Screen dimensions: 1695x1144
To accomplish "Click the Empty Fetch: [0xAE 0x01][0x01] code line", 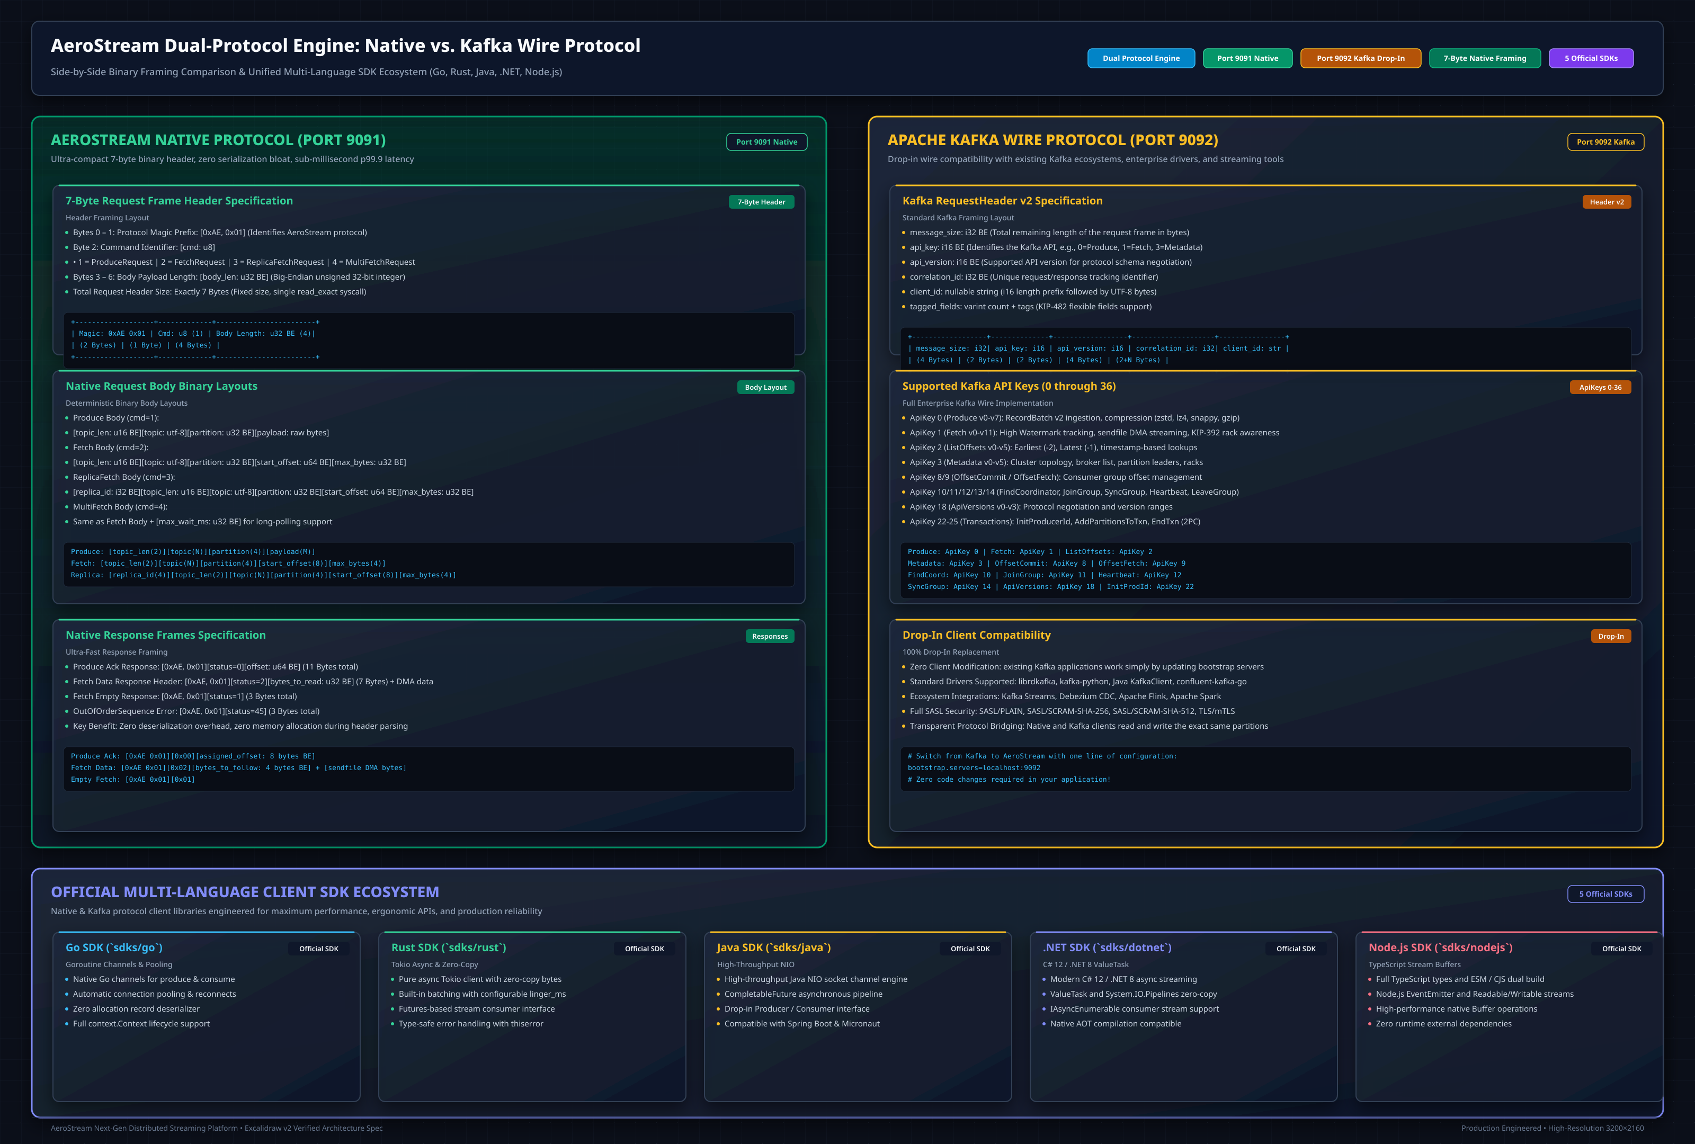I will (133, 780).
